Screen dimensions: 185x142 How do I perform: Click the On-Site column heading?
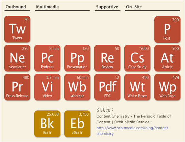[x=134, y=7]
